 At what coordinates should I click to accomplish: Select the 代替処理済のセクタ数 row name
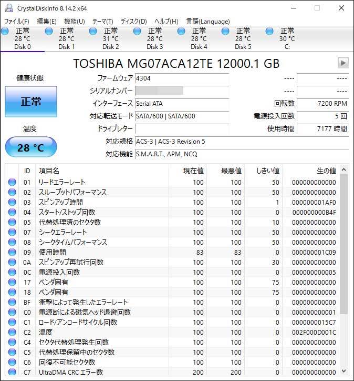[69, 222]
